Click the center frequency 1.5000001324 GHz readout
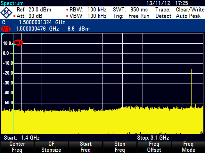205x153 pixels. (x=42, y=22)
